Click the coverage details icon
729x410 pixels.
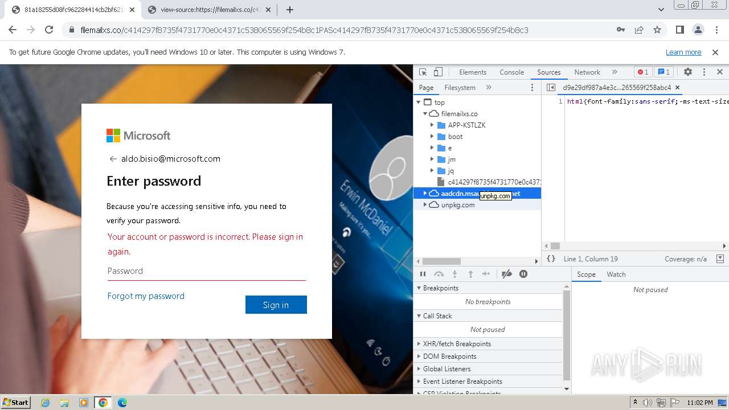coord(720,259)
